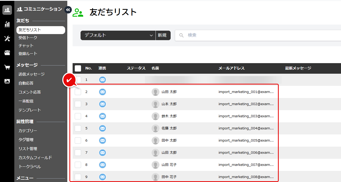Open the デフォルト dropdown
The width and height of the screenshot is (341, 182).
pos(118,35)
